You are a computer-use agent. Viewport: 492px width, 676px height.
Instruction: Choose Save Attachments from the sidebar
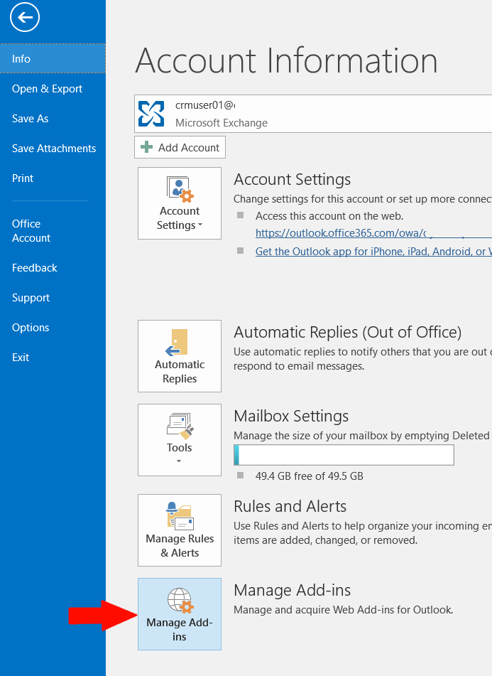[x=54, y=149]
